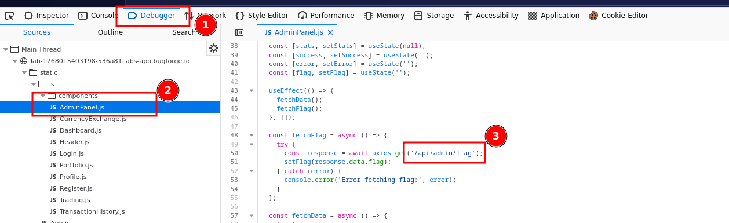Open the Style Editor tab
The width and height of the screenshot is (729, 223).
tap(261, 16)
